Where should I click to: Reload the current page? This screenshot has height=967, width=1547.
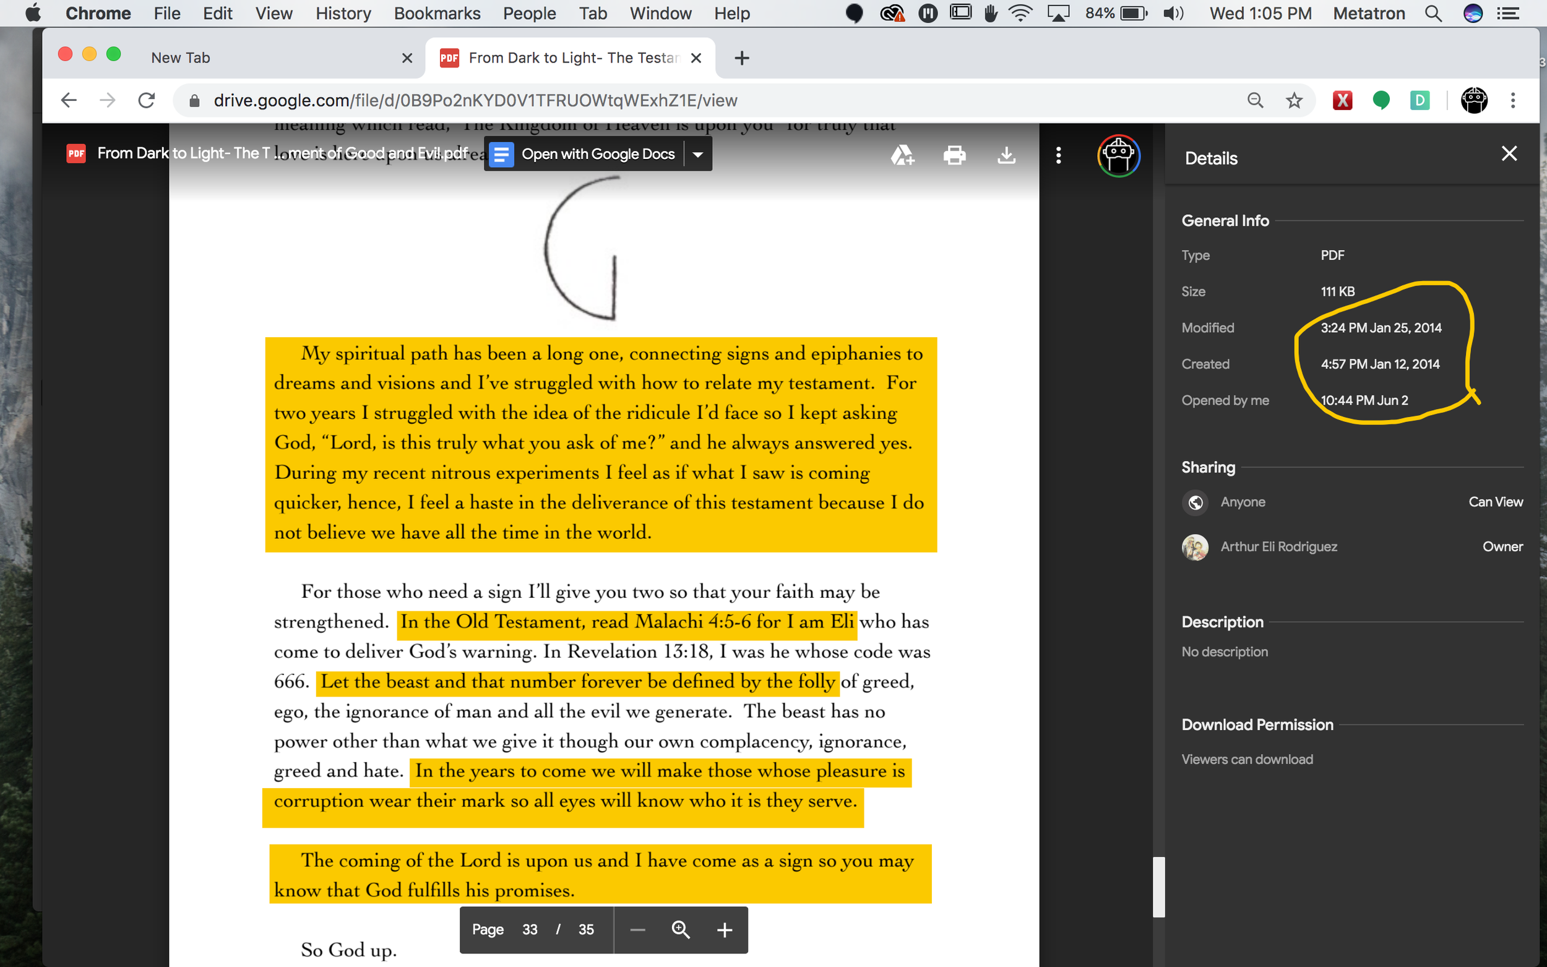(147, 100)
